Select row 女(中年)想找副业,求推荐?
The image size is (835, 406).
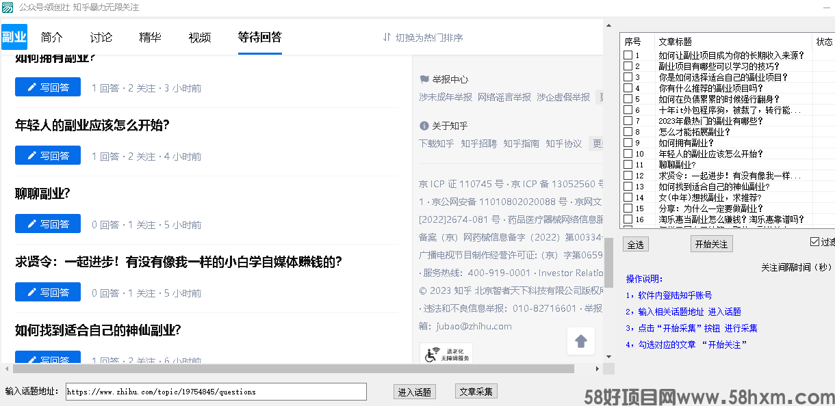point(709,198)
